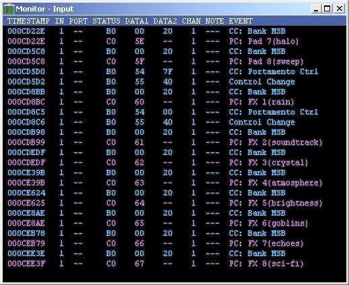Select the FX 6(goblins) event row

(x=174, y=223)
